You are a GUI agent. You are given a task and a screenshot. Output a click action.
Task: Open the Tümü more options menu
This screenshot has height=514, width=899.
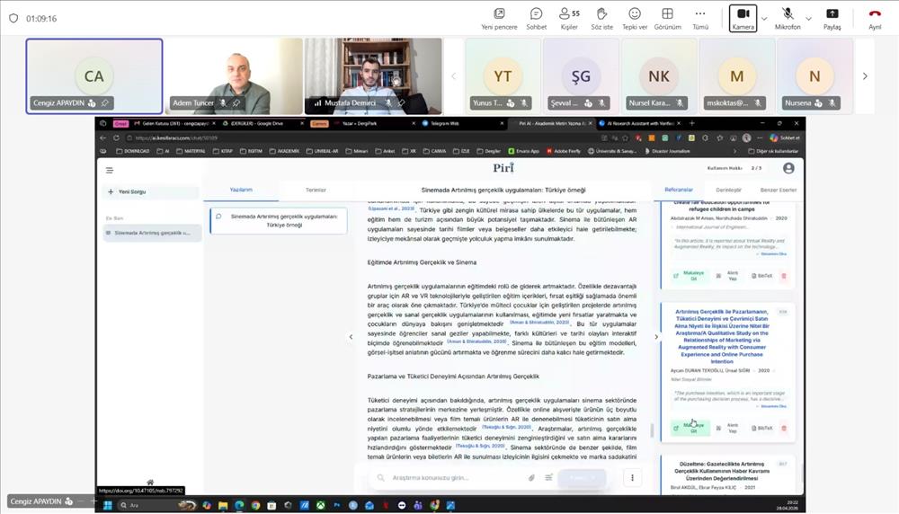699,14
